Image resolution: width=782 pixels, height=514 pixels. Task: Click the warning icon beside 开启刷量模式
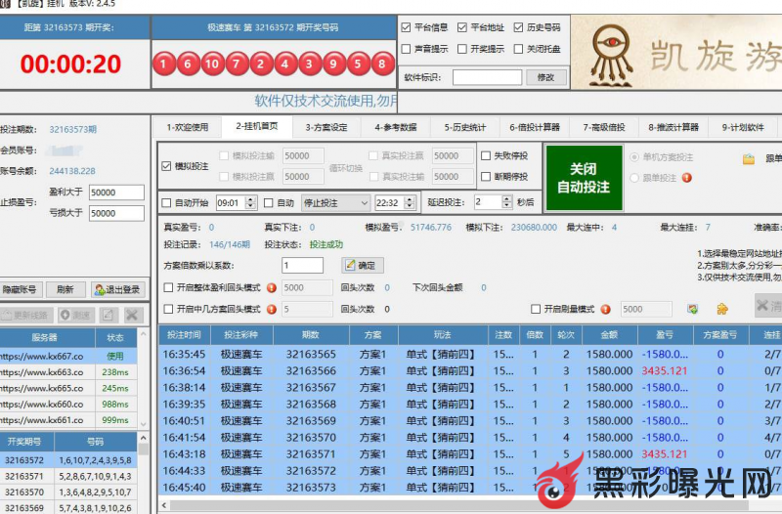pyautogui.click(x=606, y=309)
